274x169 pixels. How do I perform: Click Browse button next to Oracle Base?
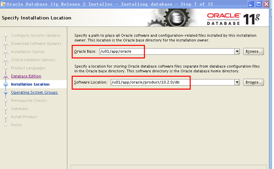click(253, 51)
